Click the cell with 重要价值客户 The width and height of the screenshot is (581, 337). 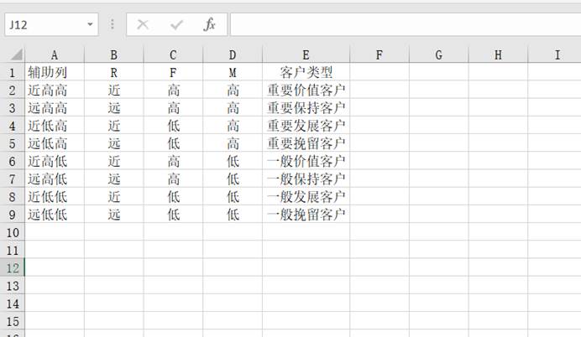pyautogui.click(x=306, y=90)
